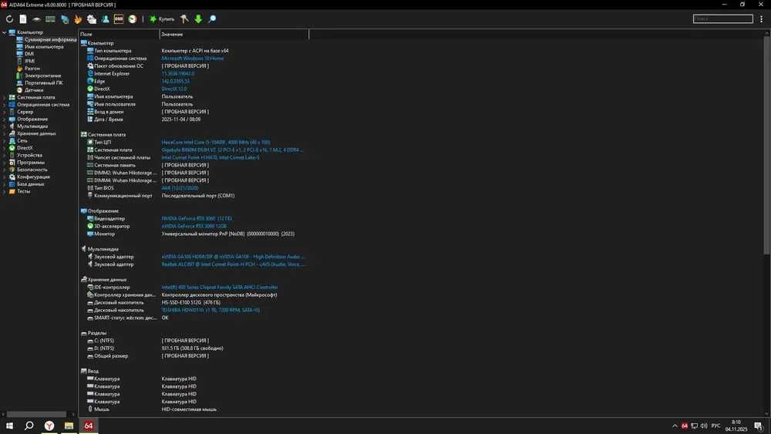Image resolution: width=771 pixels, height=434 pixels.
Task: Open the HexaCore Intel Core CPU link
Action: point(216,142)
